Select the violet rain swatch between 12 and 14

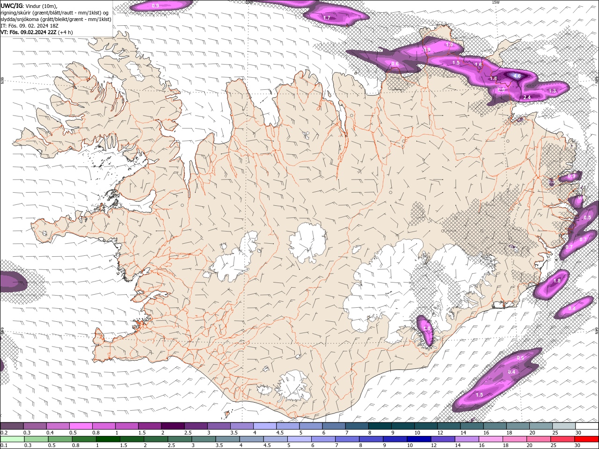(442, 439)
